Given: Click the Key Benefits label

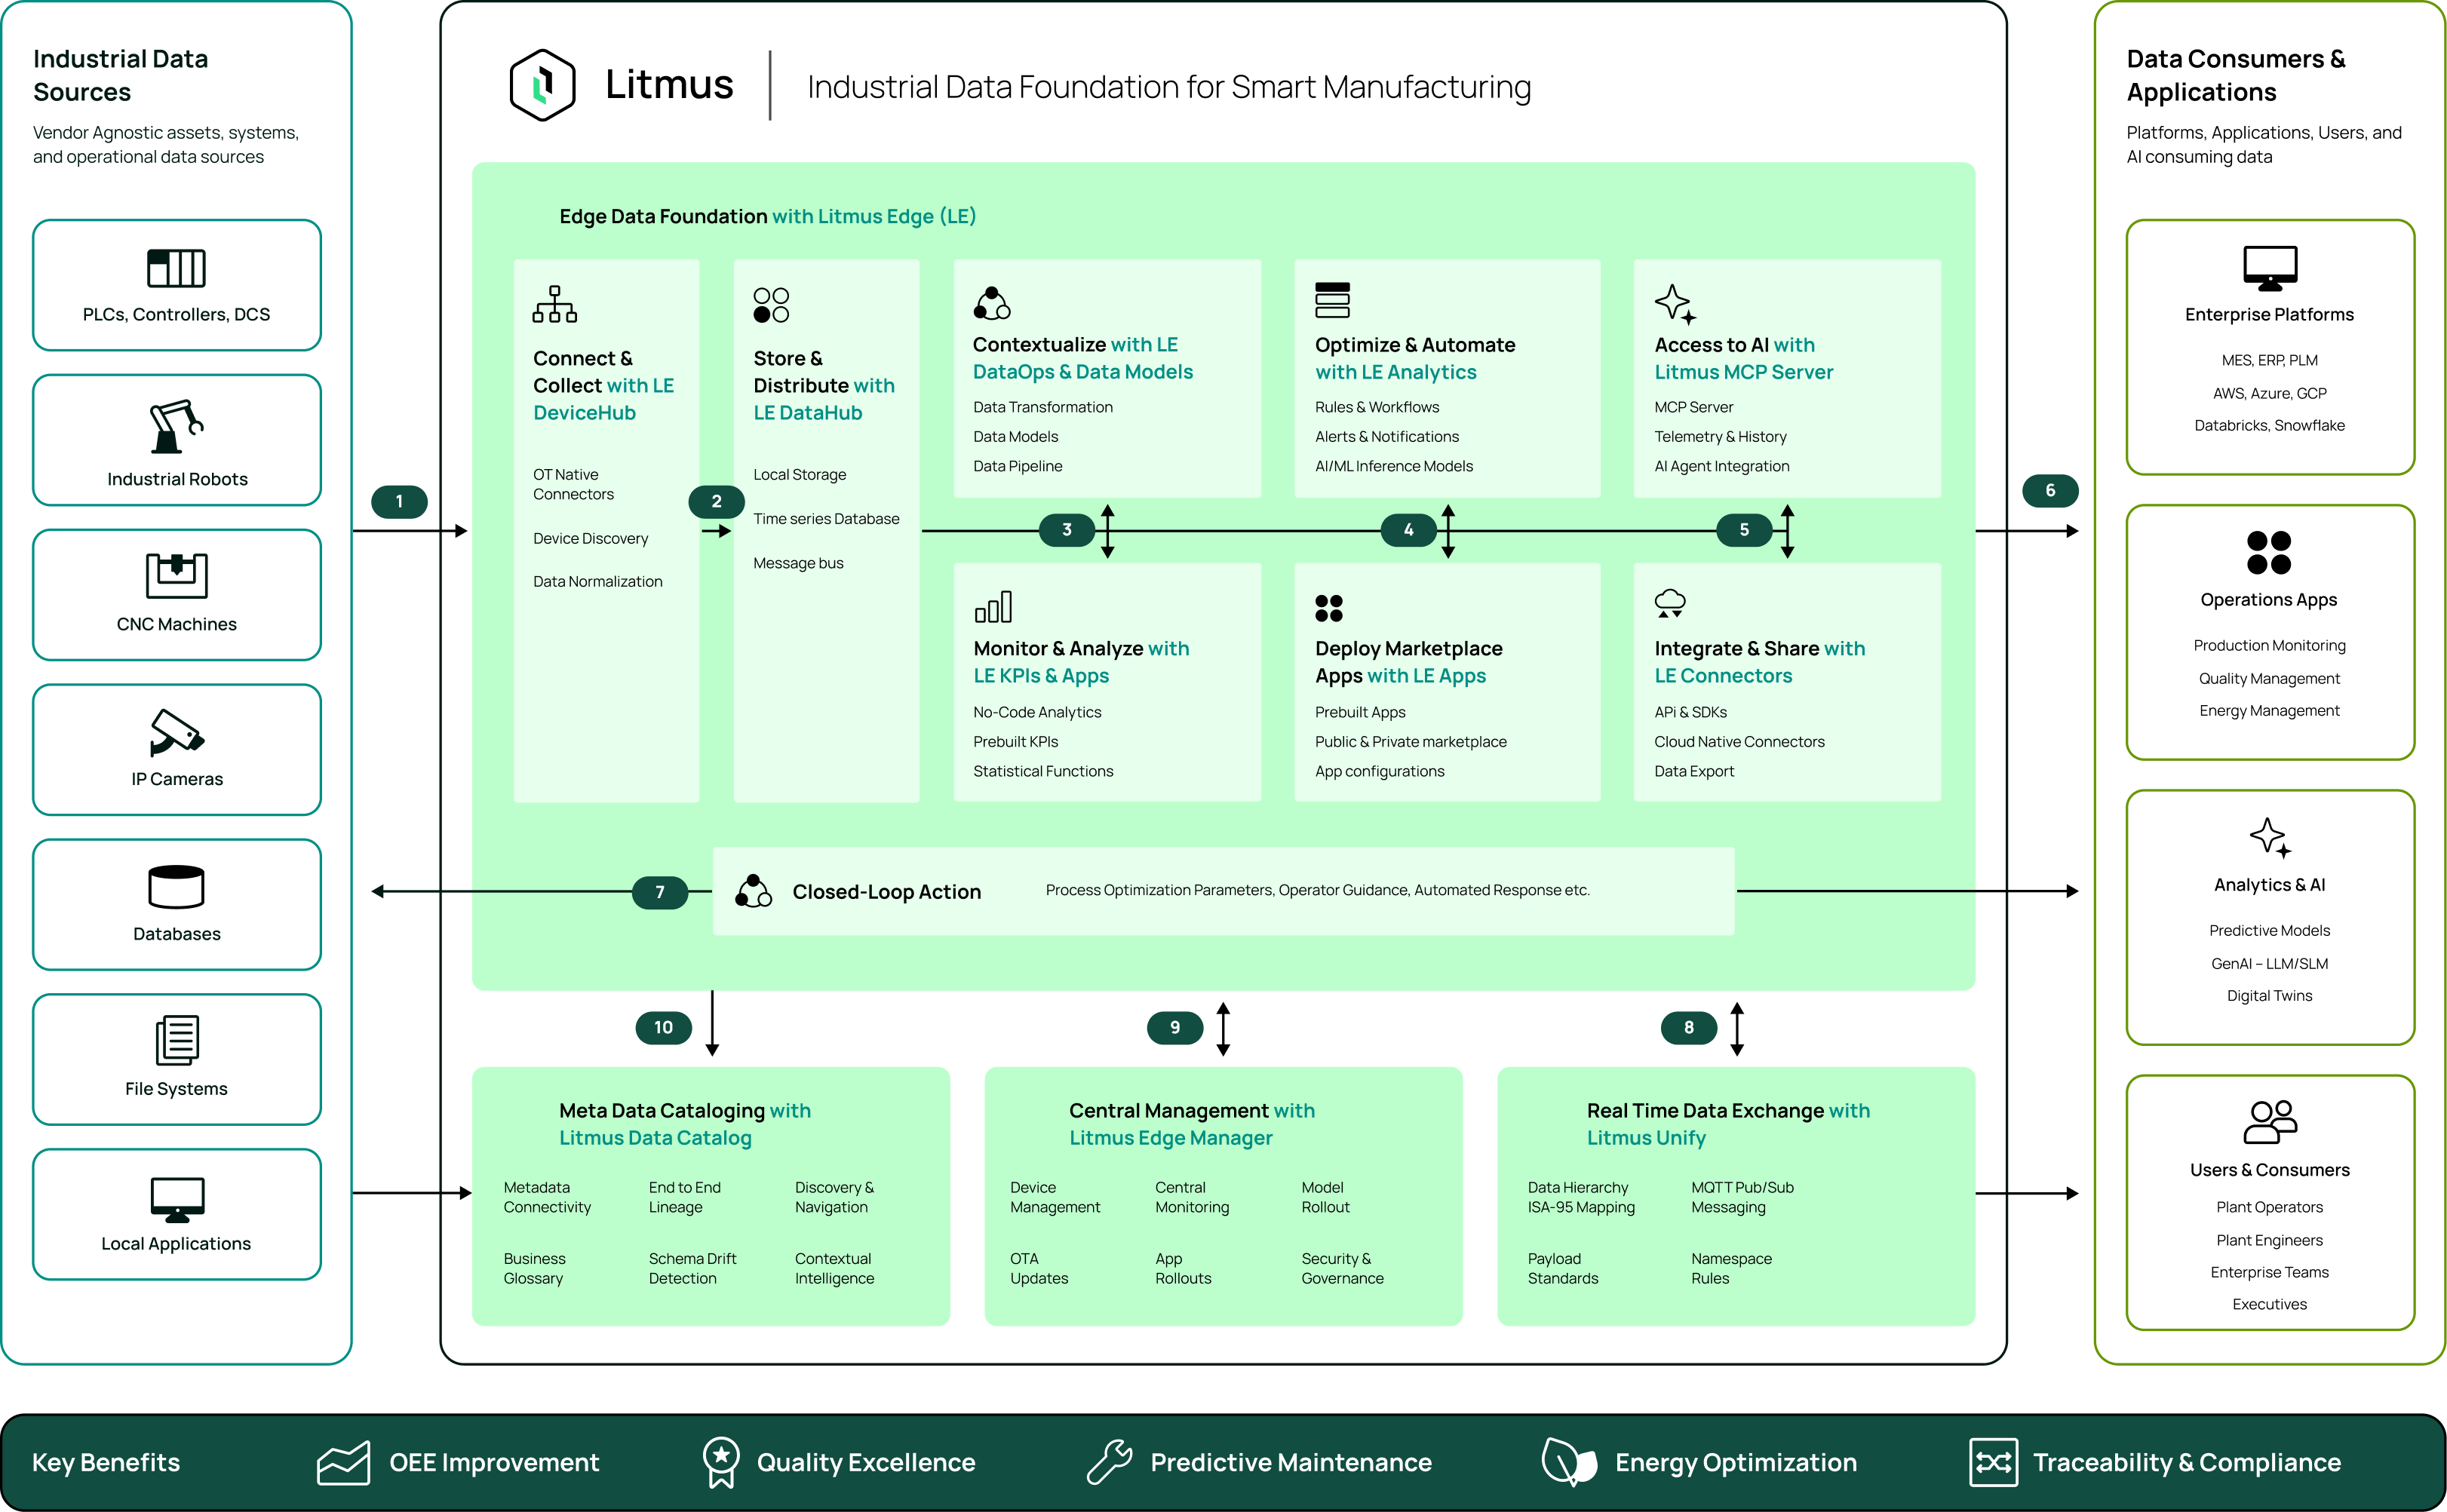Looking at the screenshot, I should [106, 1463].
